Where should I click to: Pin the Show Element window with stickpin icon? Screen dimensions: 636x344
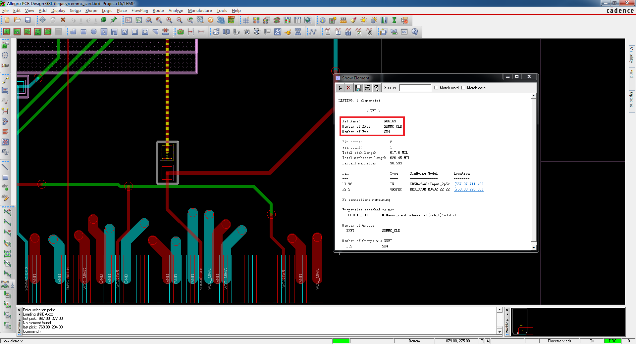coord(340,88)
